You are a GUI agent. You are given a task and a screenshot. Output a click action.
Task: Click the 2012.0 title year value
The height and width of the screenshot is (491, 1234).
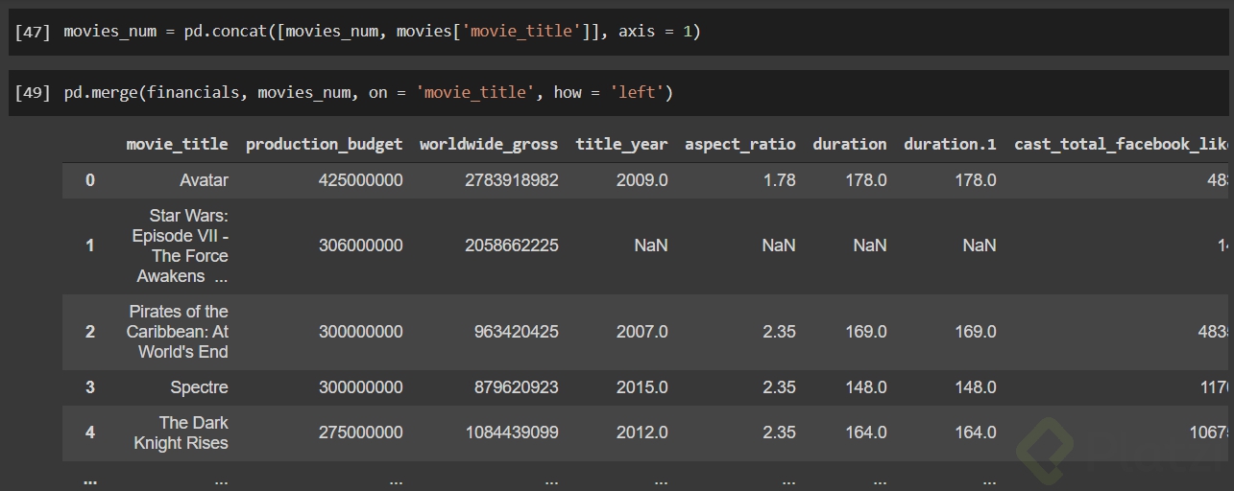click(x=642, y=433)
